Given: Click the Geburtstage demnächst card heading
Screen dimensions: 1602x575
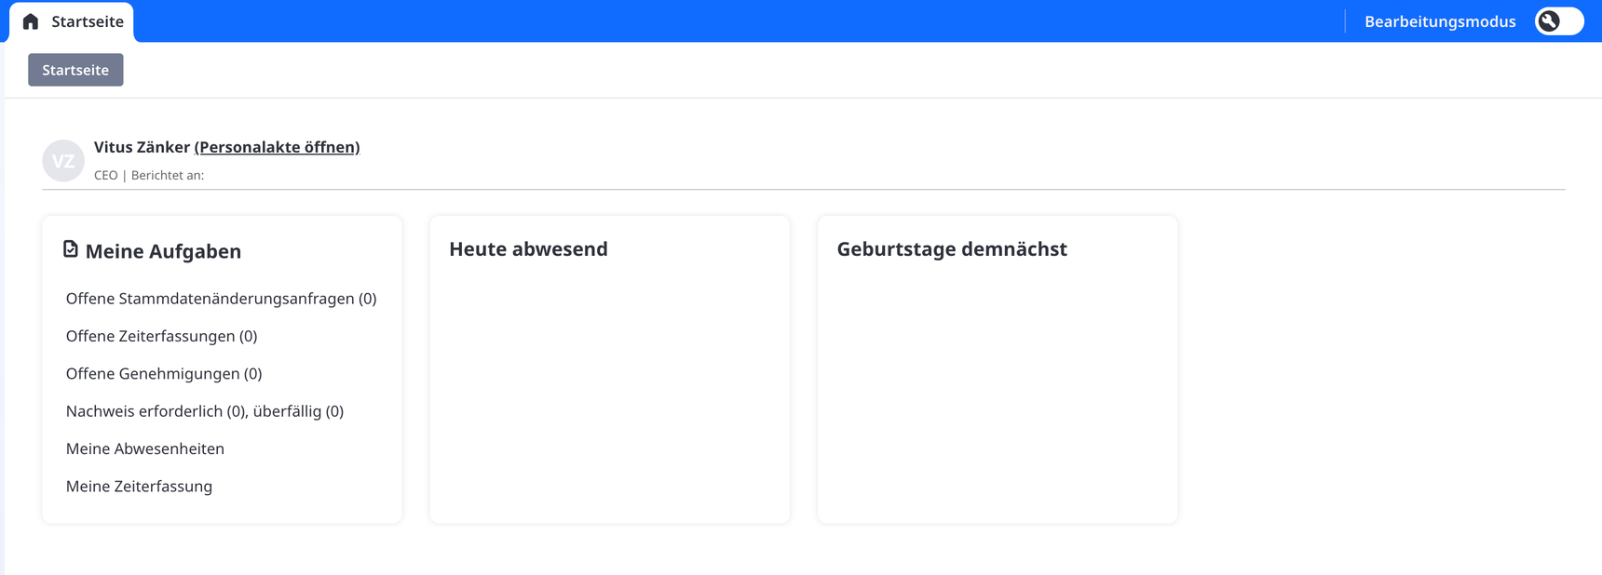Looking at the screenshot, I should point(952,248).
